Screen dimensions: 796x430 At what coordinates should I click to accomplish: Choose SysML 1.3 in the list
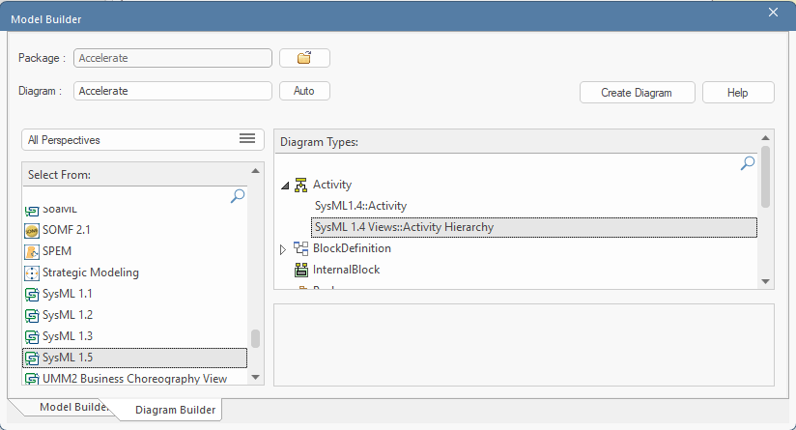coord(67,336)
